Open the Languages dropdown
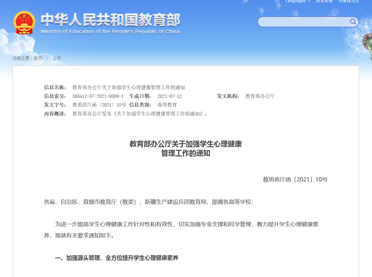Screen dimensions: 372x277 298,1
